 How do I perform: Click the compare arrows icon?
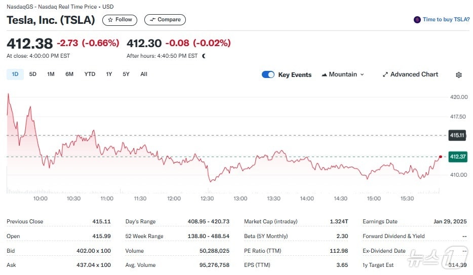pos(152,20)
